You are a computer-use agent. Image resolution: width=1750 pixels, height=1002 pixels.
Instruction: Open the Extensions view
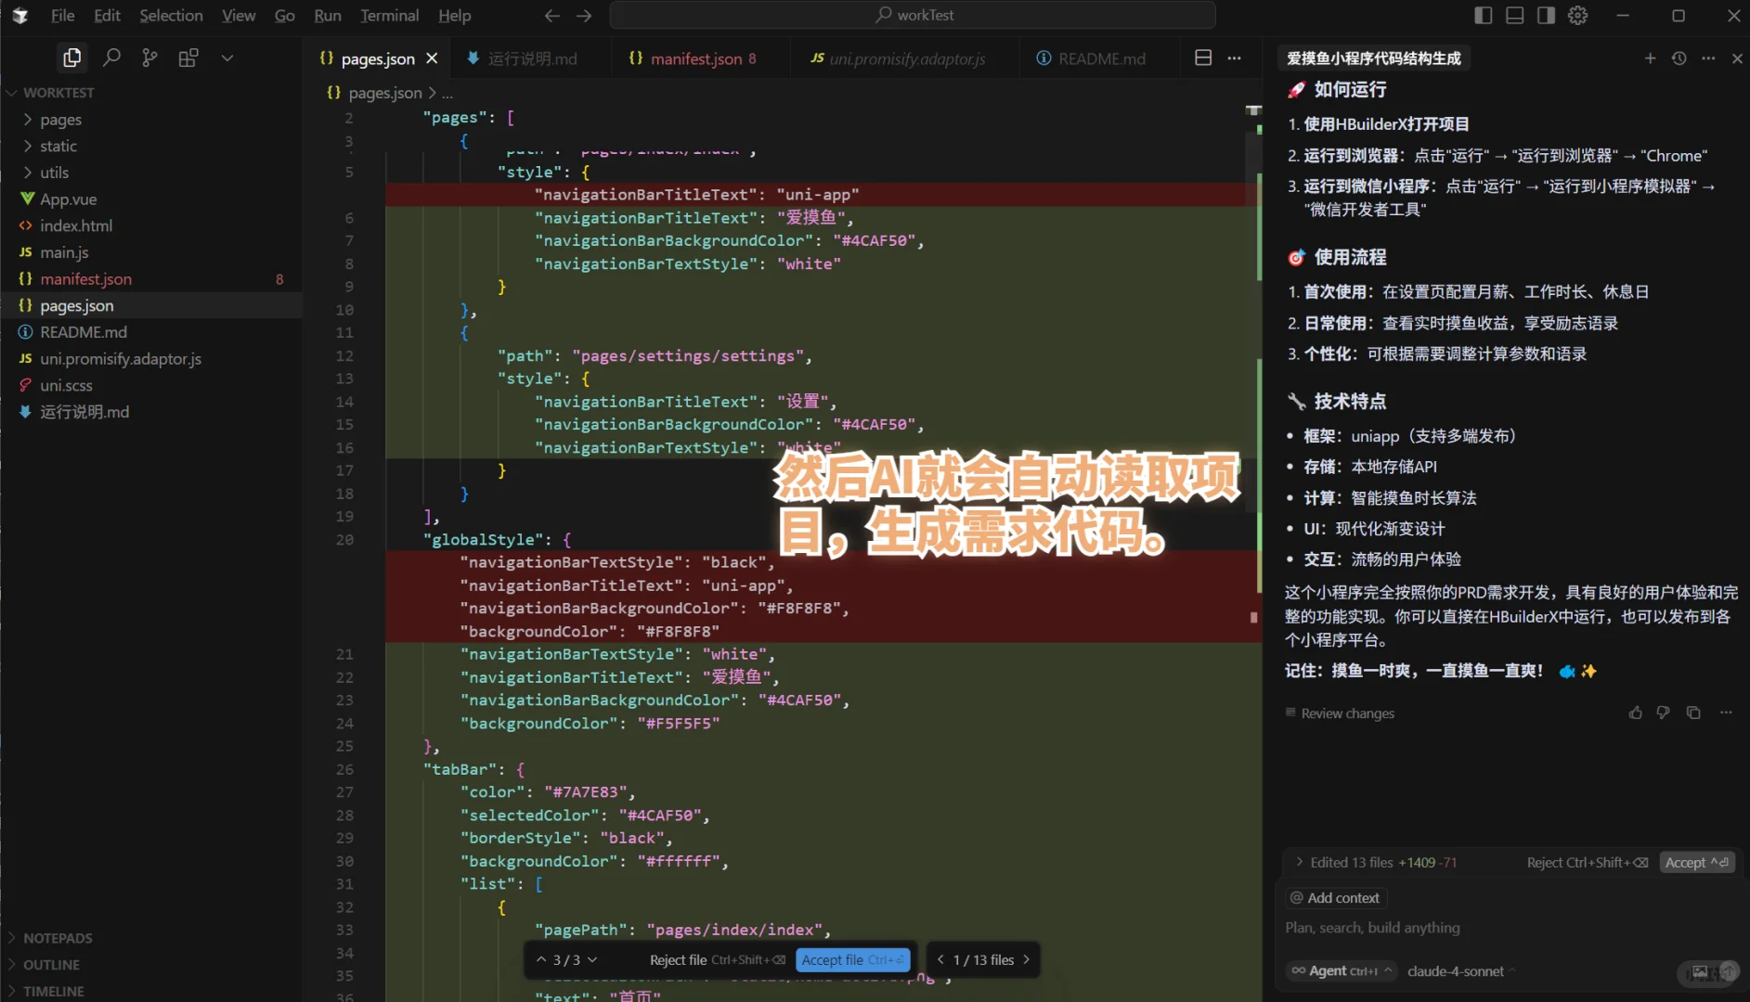coord(188,57)
